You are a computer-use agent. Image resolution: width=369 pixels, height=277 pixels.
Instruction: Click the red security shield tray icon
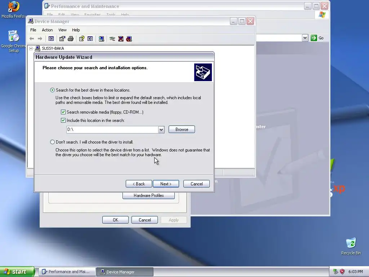342,272
